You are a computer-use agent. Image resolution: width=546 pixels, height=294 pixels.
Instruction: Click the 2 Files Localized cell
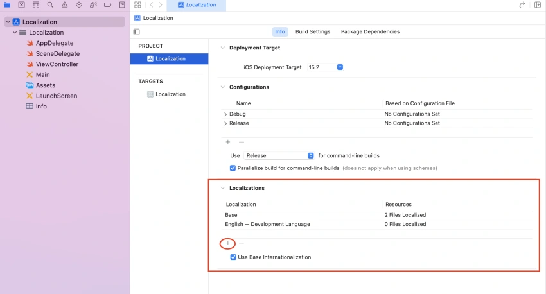405,215
